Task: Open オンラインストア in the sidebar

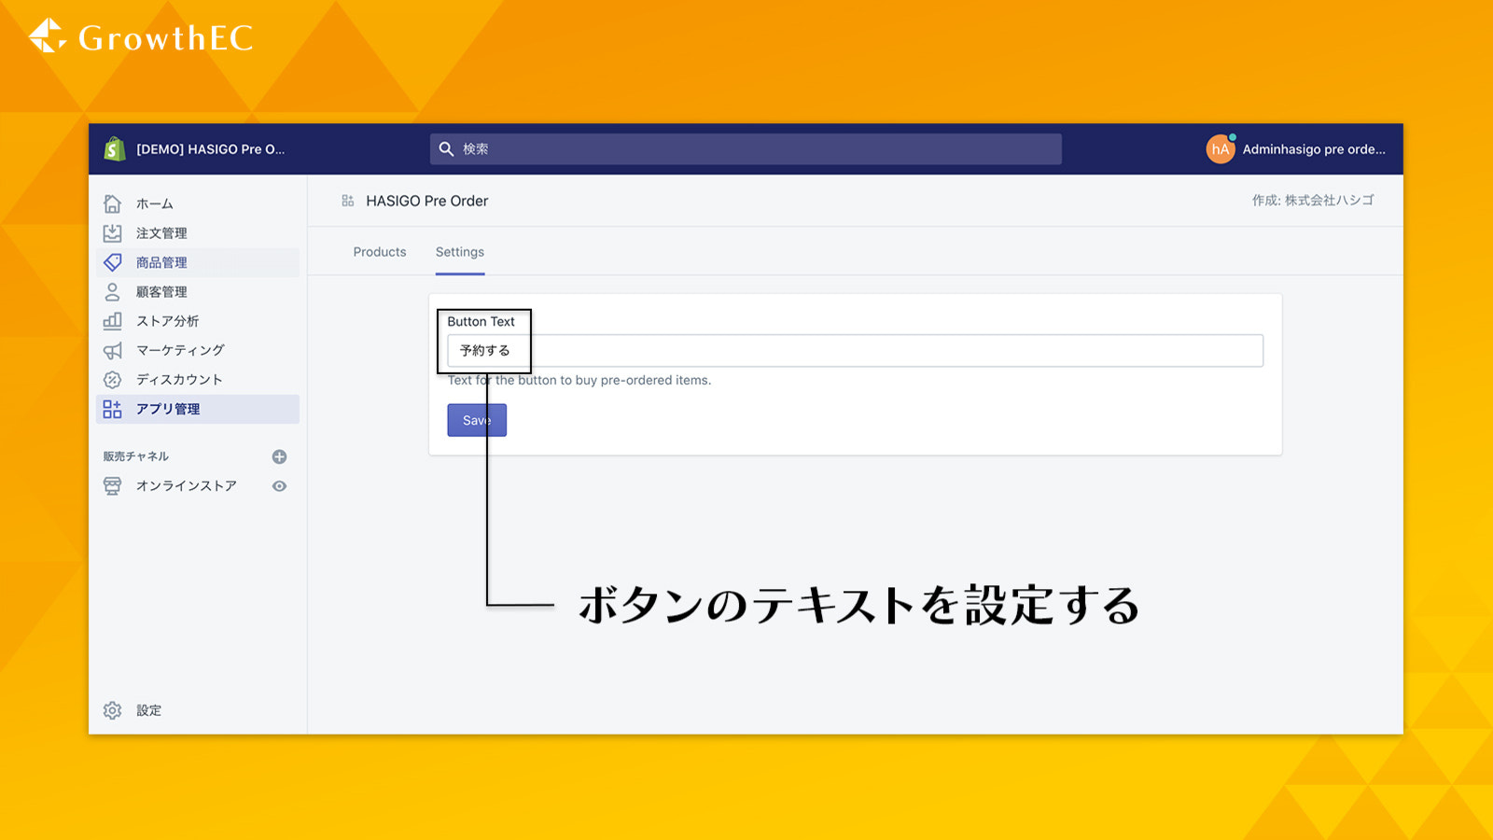Action: coord(187,486)
